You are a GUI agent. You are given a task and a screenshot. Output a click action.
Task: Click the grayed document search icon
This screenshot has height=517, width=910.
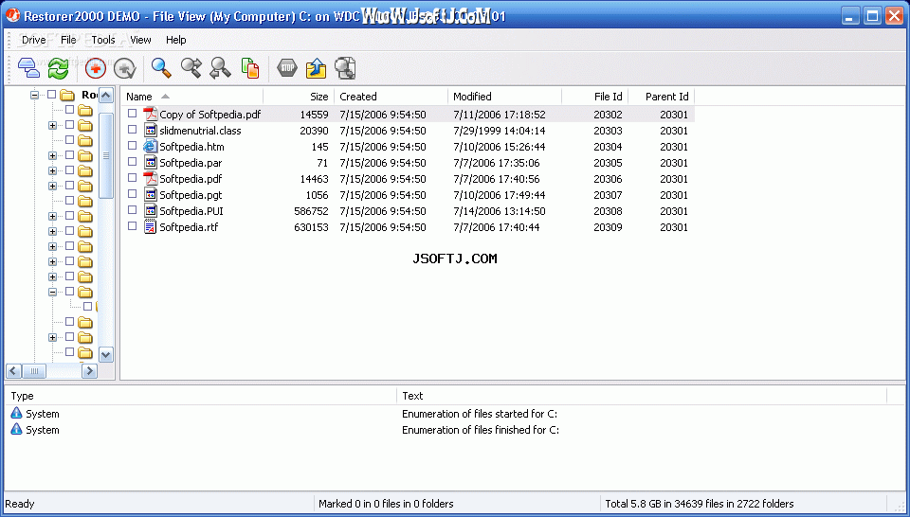point(345,68)
